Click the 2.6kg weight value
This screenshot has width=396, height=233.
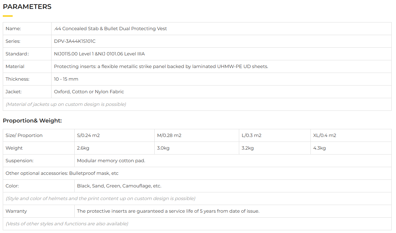pyautogui.click(x=83, y=148)
